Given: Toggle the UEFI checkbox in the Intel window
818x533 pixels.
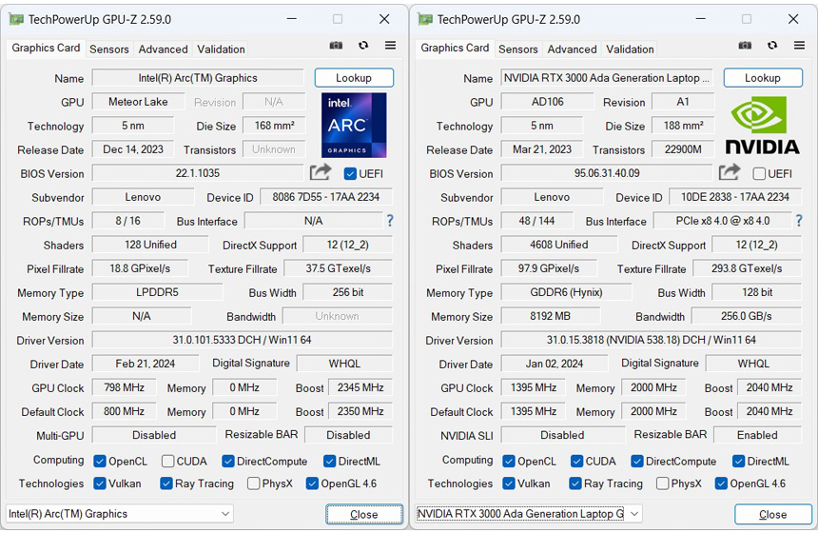Looking at the screenshot, I should point(350,173).
